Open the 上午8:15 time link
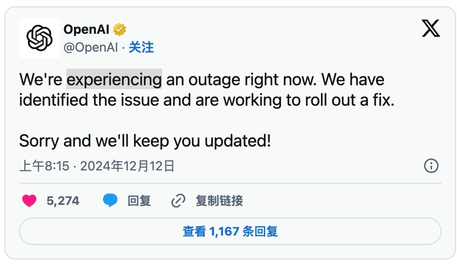Screen dimensions: 457x265 tap(44, 166)
